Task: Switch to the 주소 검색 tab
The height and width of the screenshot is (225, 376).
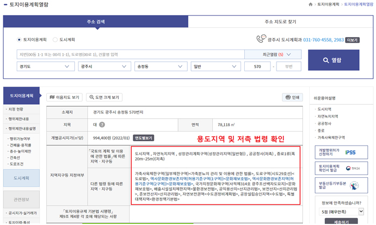Action: tap(96, 22)
